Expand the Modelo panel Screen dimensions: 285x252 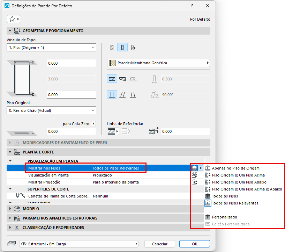10,209
